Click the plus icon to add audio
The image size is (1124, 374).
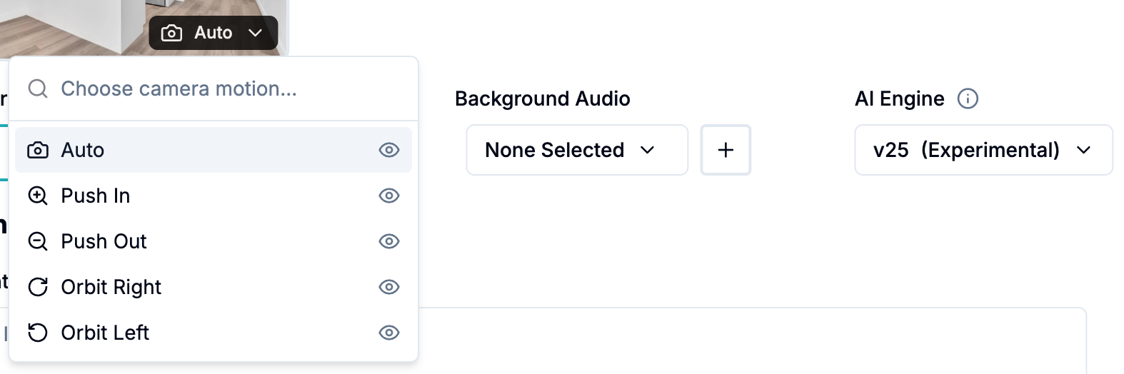pyautogui.click(x=726, y=150)
